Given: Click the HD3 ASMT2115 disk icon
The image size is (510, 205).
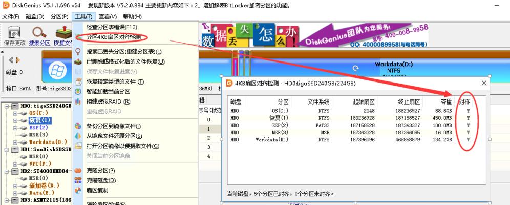Looking at the screenshot, I should point(15,200).
